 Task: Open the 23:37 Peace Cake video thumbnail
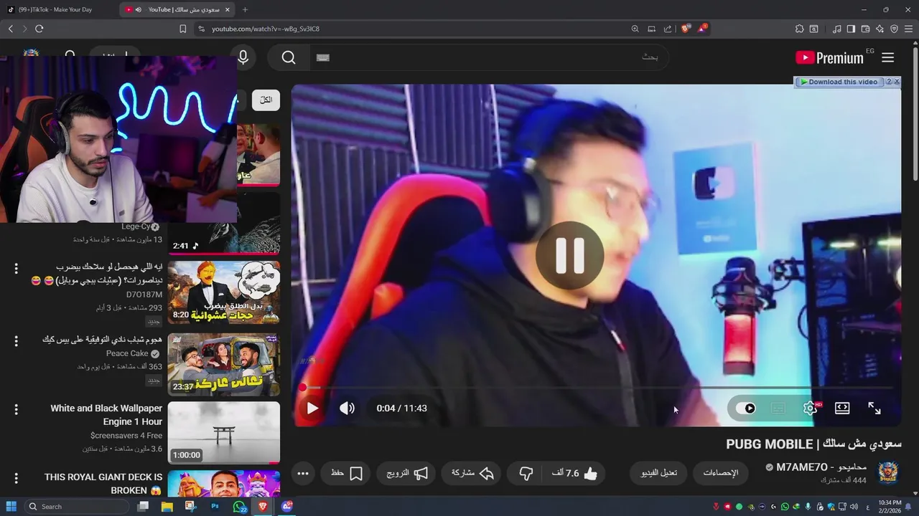pos(224,364)
